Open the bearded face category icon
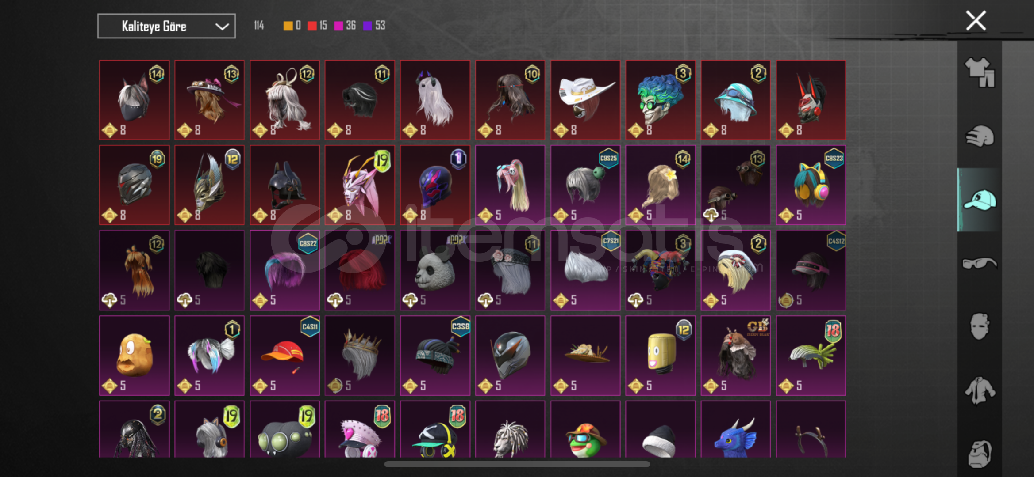This screenshot has width=1034, height=477. tap(980, 454)
